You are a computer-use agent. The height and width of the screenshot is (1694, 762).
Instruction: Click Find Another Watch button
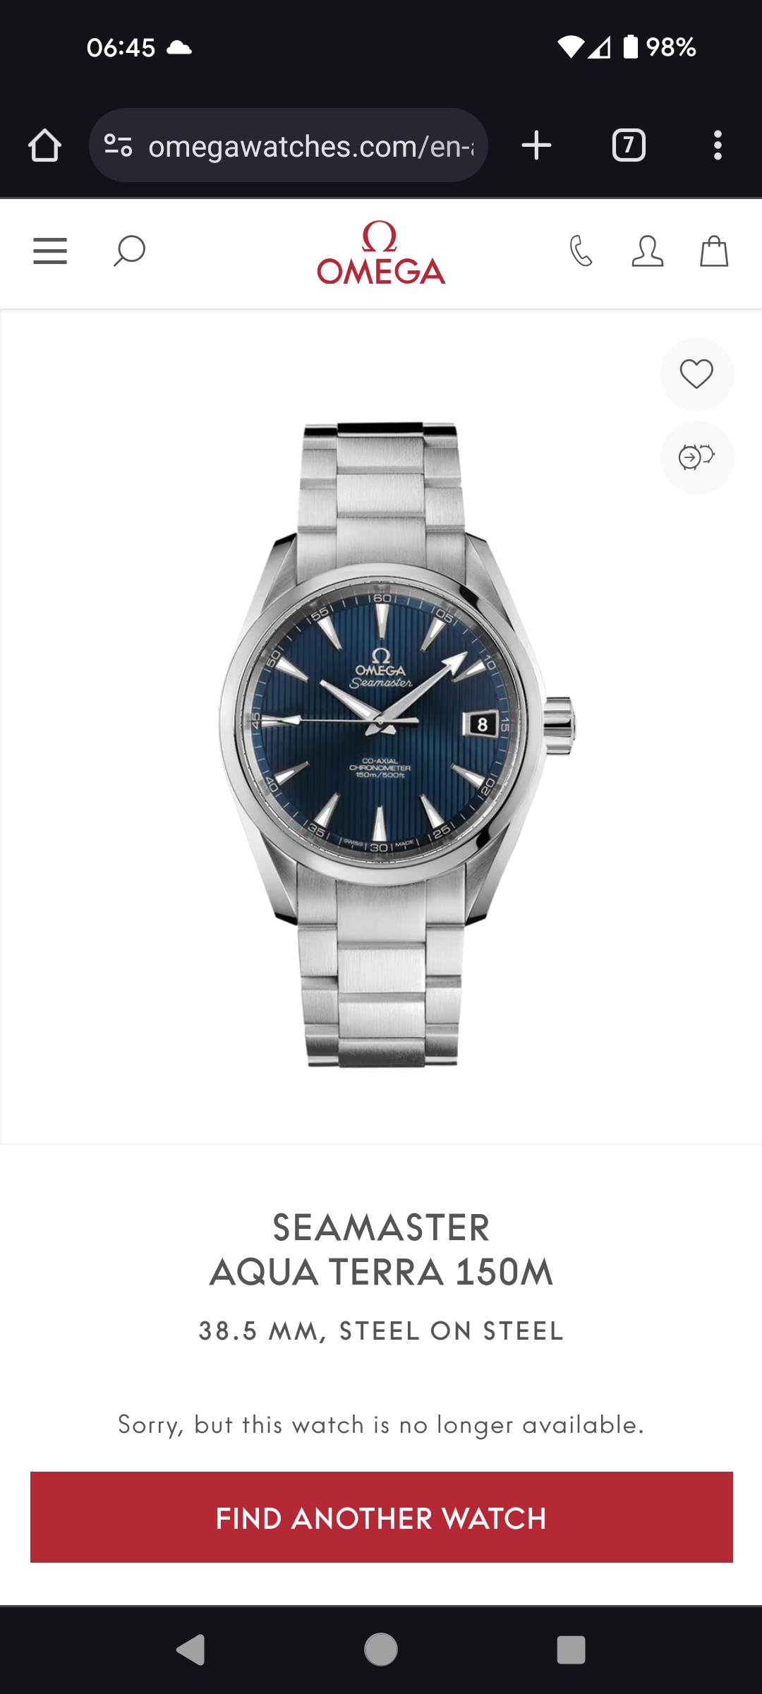[x=382, y=1517]
